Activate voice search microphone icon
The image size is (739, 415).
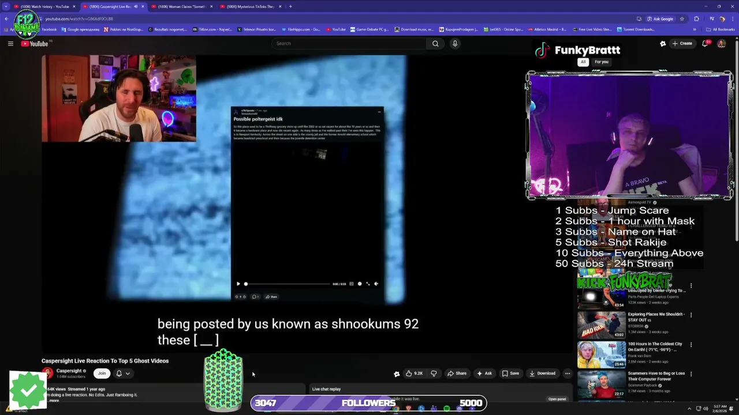pos(455,43)
